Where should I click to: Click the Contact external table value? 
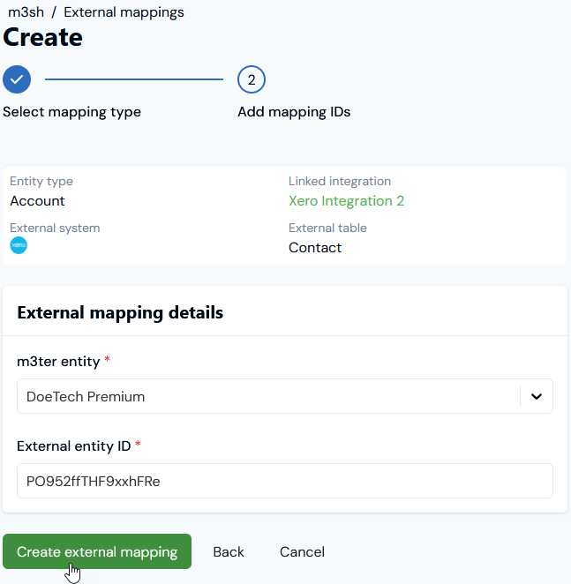click(x=315, y=248)
